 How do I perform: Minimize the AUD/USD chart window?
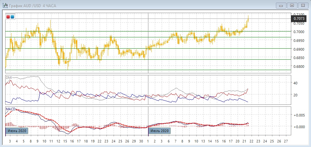click(281, 5)
